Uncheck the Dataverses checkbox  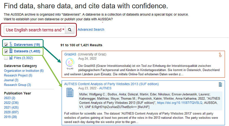pyautogui.click(x=6, y=45)
